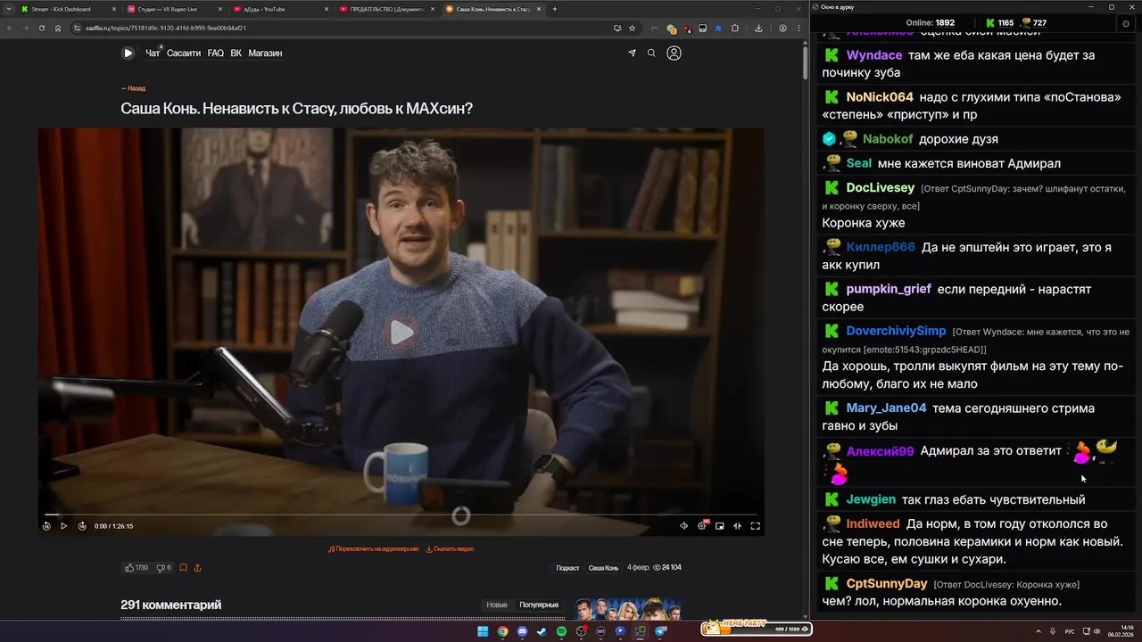Click the video progress bar
The image size is (1142, 642).
coord(401,514)
